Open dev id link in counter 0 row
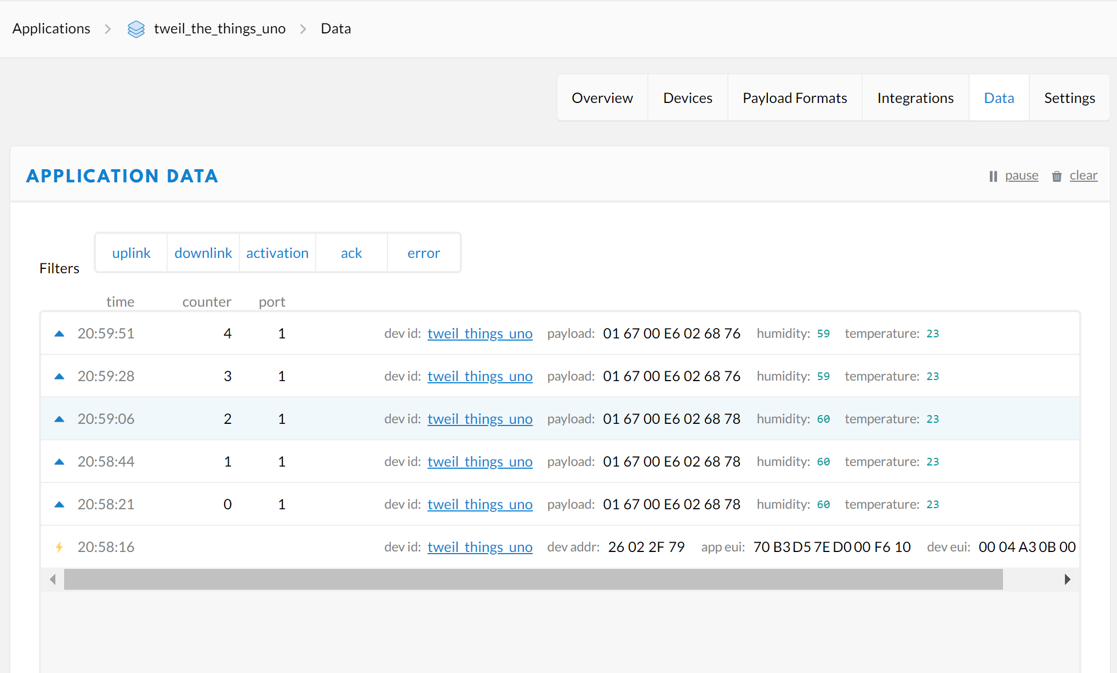Screen dimensions: 1117x673 click(480, 504)
